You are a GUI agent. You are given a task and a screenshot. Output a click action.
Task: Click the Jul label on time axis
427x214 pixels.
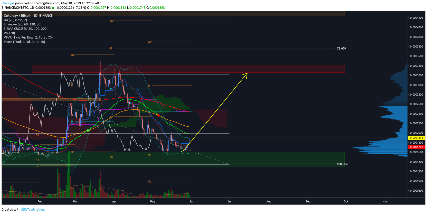click(230, 201)
